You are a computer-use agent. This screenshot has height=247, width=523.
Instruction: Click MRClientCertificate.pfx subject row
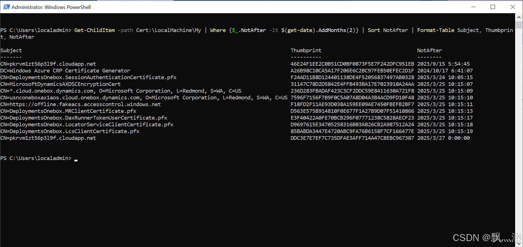click(x=68, y=111)
